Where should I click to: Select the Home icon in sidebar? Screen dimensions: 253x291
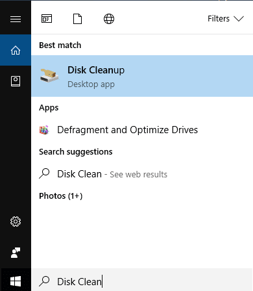tap(16, 50)
